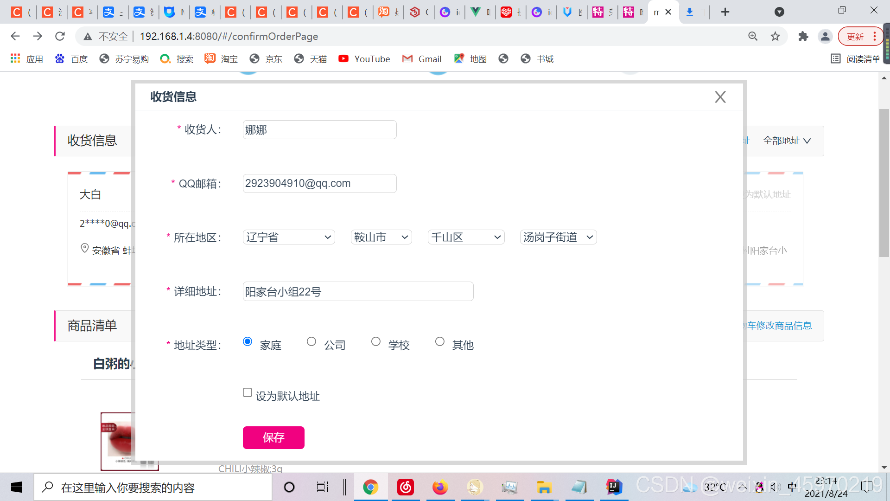Screen dimensions: 890x501
Task: Bookmark this page with the star icon
Action: pyautogui.click(x=776, y=36)
